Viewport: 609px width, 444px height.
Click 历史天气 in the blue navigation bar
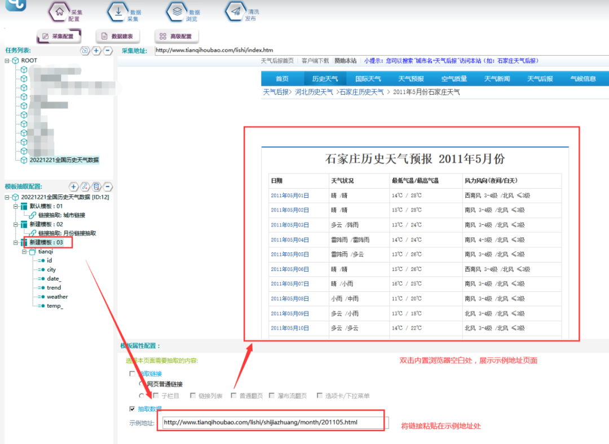click(x=325, y=79)
